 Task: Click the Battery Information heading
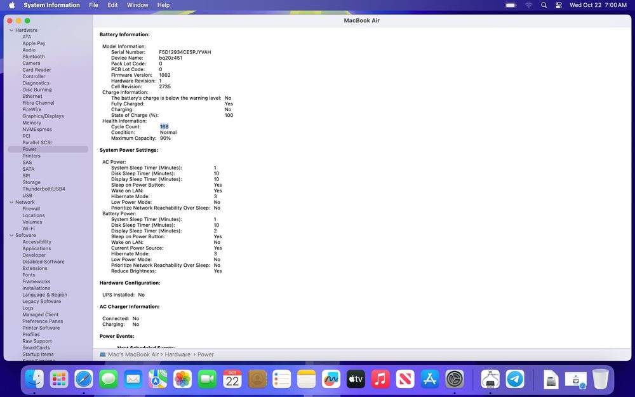click(x=124, y=35)
